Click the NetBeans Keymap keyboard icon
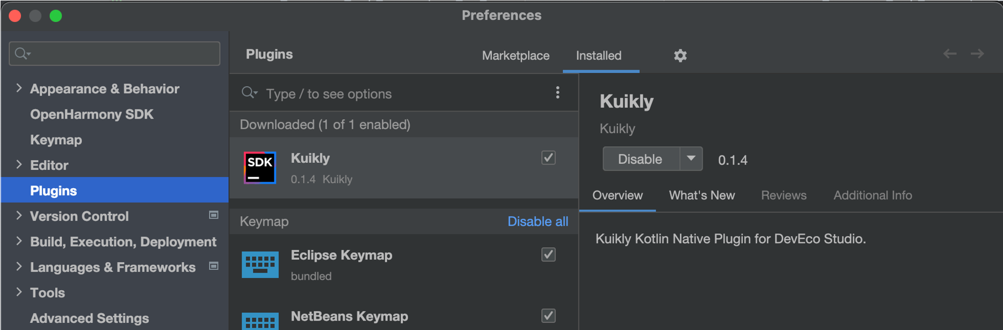 (260, 321)
